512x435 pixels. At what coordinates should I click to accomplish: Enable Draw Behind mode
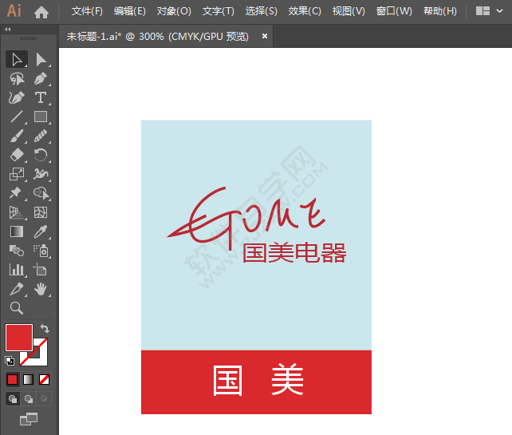29,399
